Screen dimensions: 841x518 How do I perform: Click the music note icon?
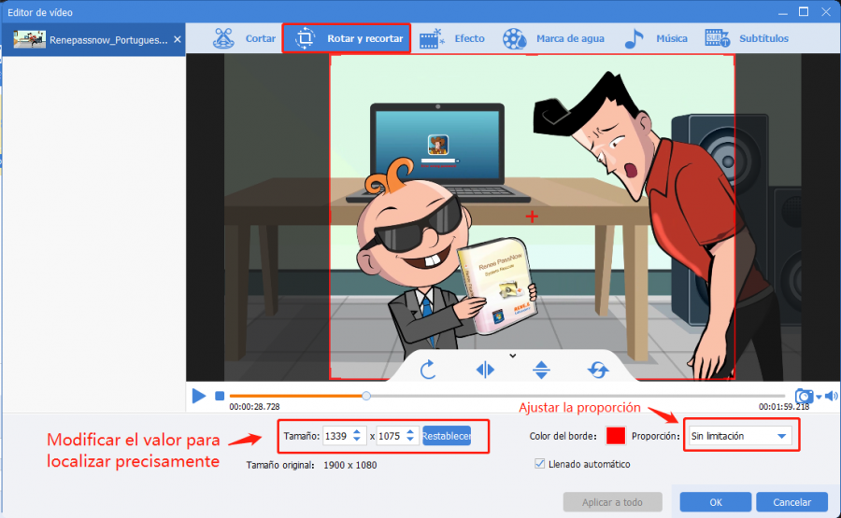tap(634, 38)
